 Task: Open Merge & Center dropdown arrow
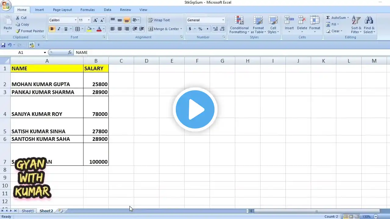click(181, 29)
